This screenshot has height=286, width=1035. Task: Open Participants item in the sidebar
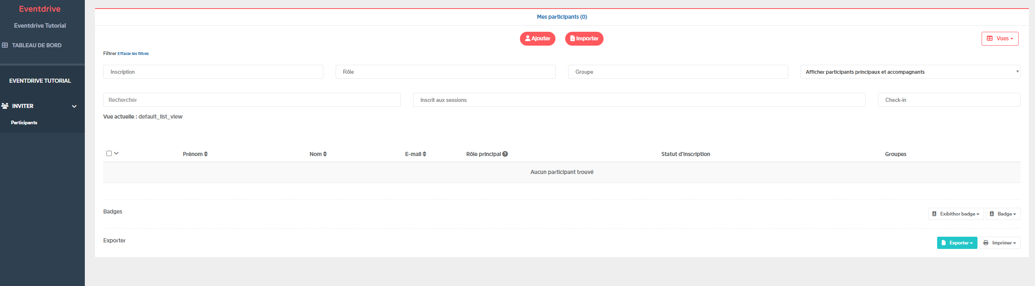click(24, 123)
